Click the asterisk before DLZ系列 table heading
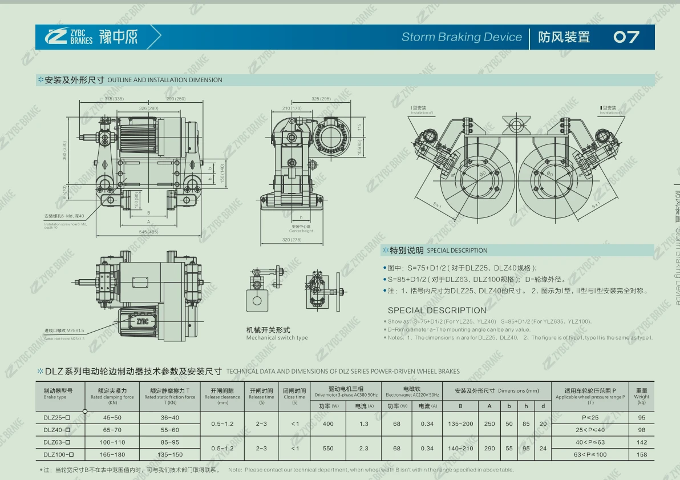This screenshot has width=680, height=480. pyautogui.click(x=41, y=371)
